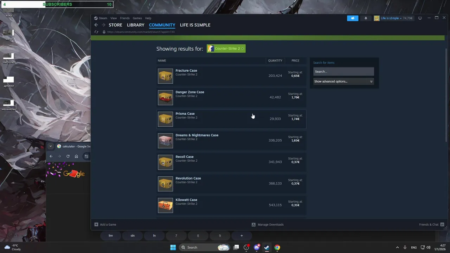
Task: Open the Friends menu
Action: click(x=125, y=18)
